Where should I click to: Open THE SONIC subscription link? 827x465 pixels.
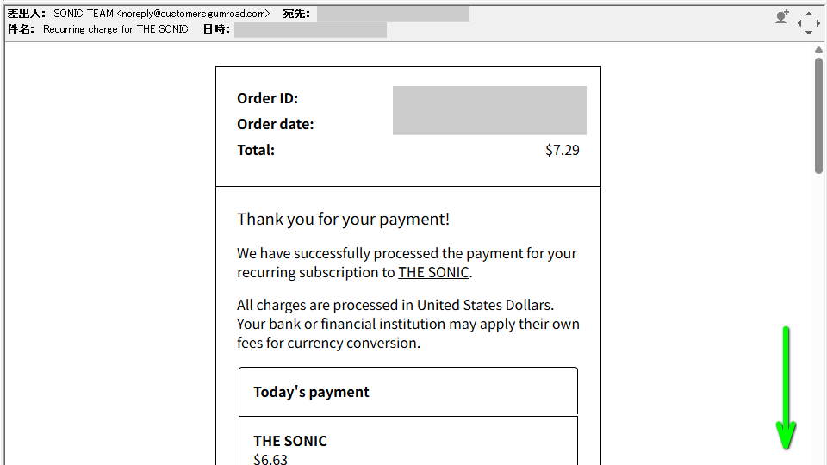pos(433,273)
